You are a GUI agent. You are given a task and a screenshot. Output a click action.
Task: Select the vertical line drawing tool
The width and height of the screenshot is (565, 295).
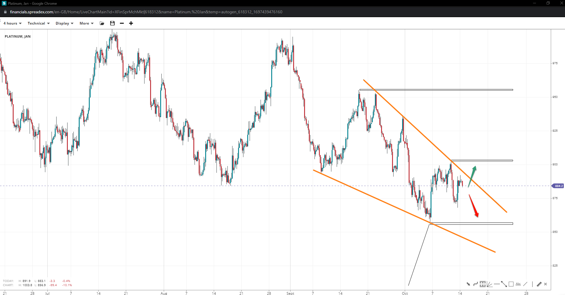pos(532,284)
